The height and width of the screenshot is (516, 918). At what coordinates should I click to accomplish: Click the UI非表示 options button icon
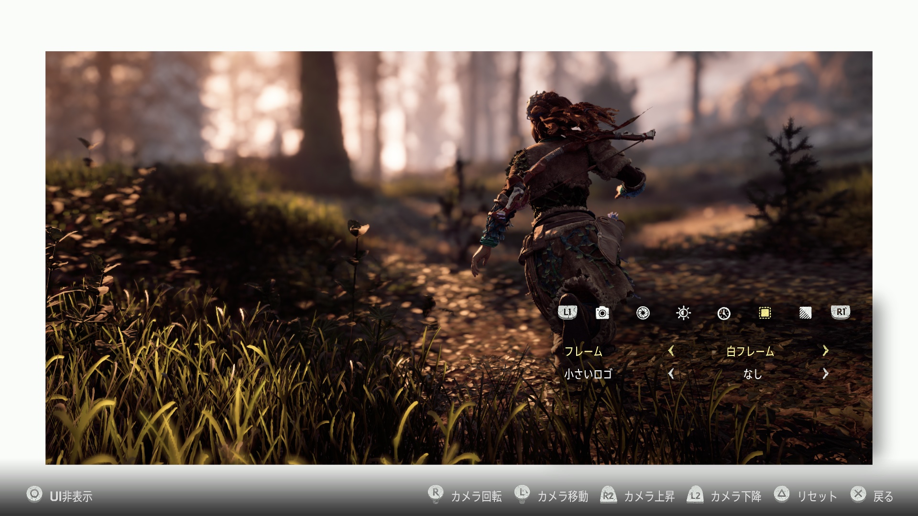[34, 494]
